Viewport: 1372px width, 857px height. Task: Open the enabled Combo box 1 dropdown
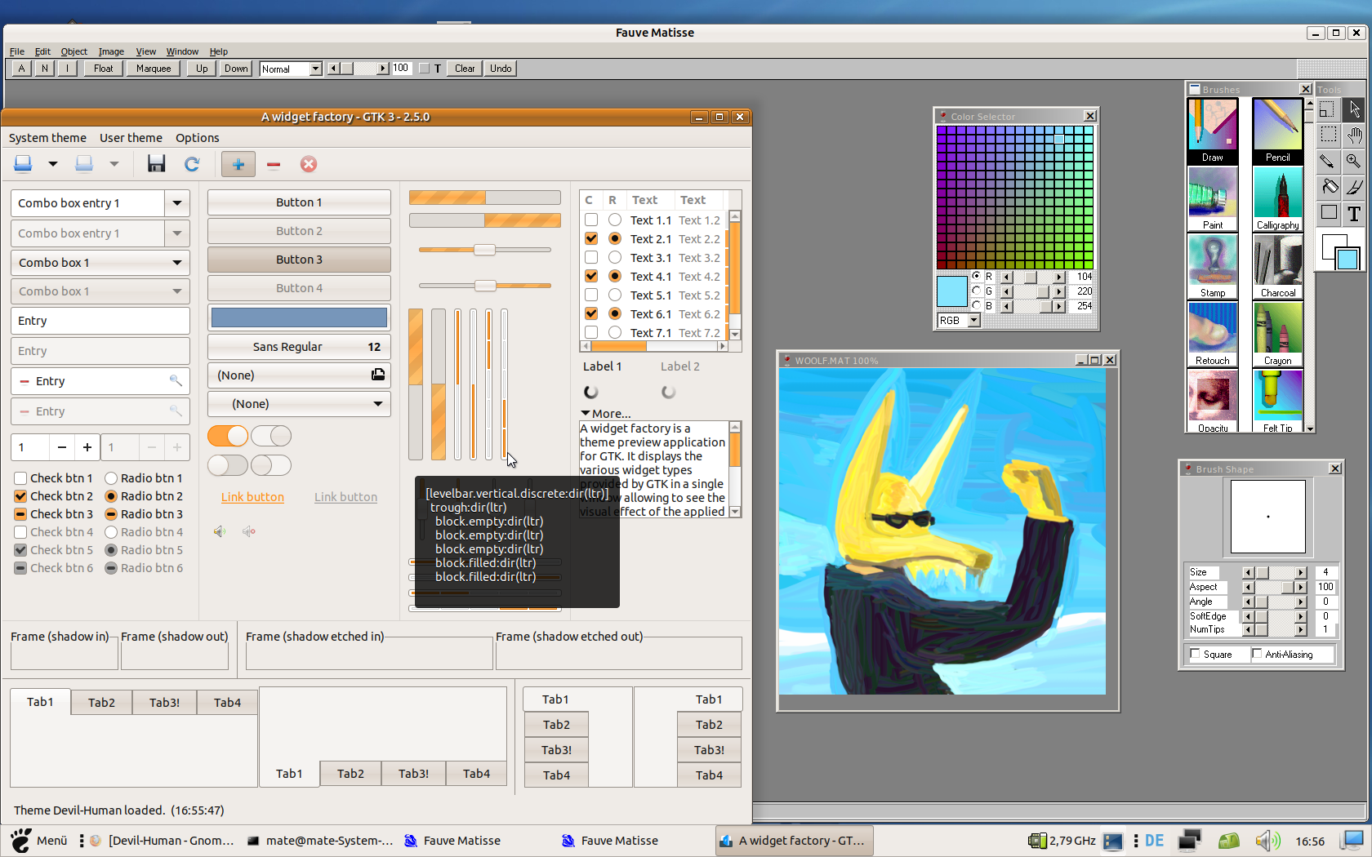tap(100, 263)
